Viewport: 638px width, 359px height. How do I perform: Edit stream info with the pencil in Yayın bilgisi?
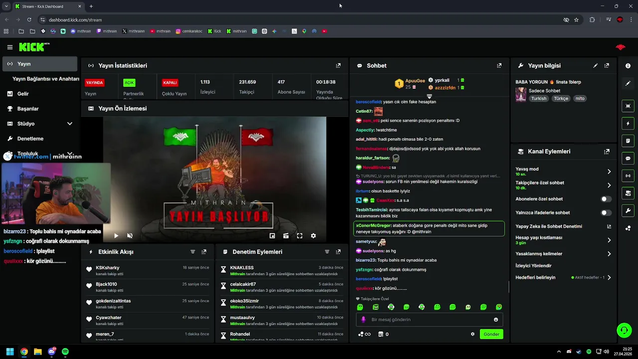595,65
